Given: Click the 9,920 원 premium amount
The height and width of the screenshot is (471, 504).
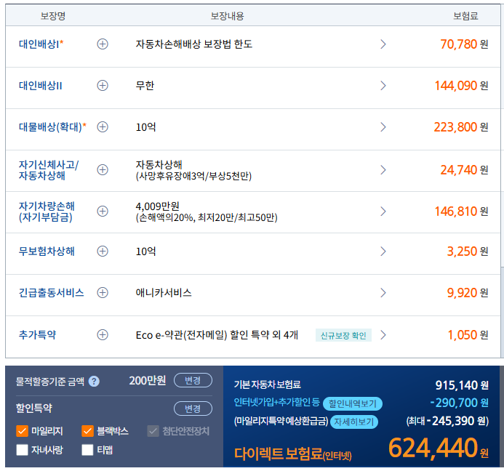Looking at the screenshot, I should pos(468,292).
